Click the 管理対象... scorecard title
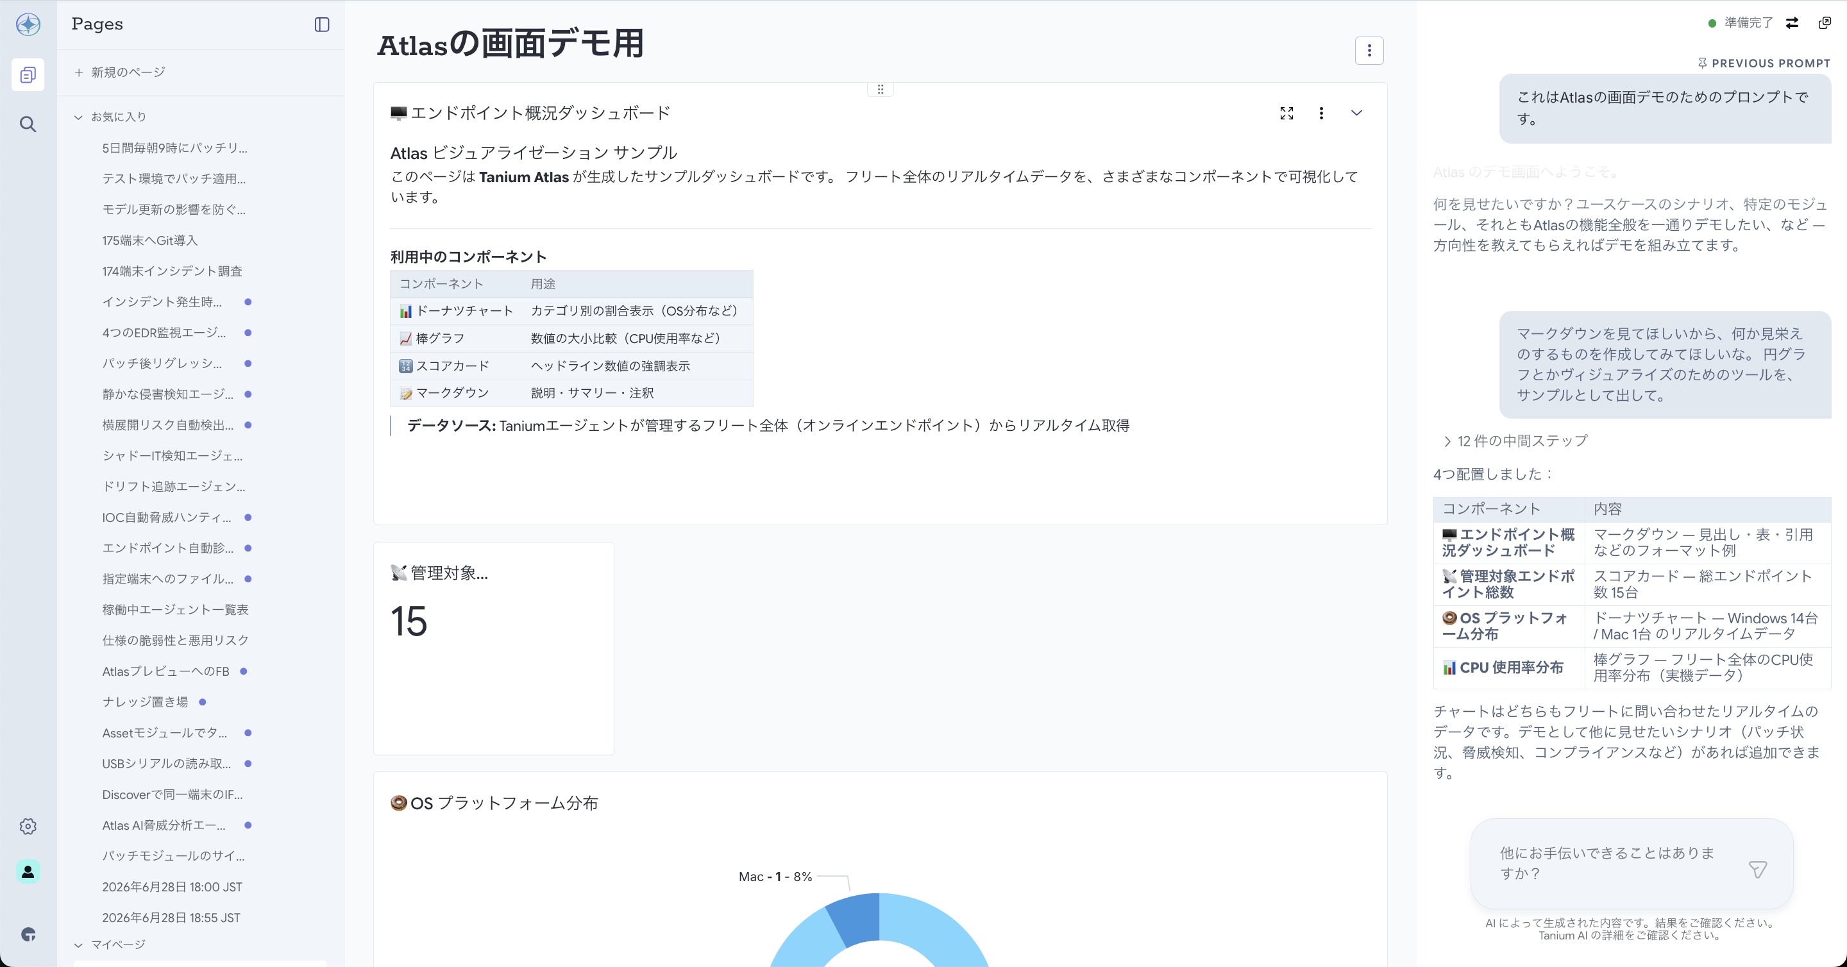The image size is (1847, 967). [439, 573]
